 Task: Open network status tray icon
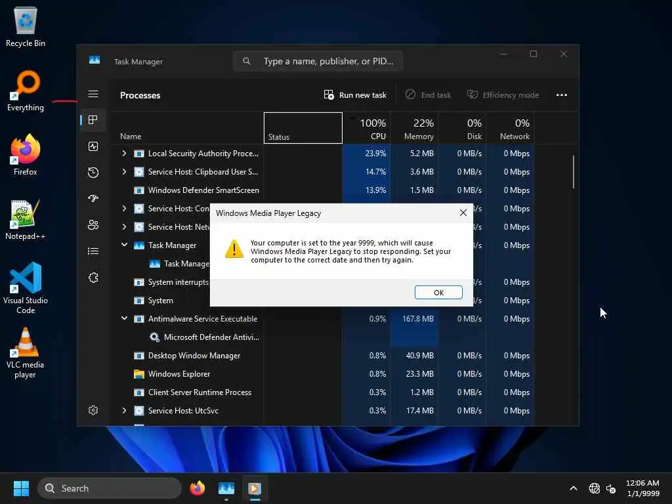(594, 488)
